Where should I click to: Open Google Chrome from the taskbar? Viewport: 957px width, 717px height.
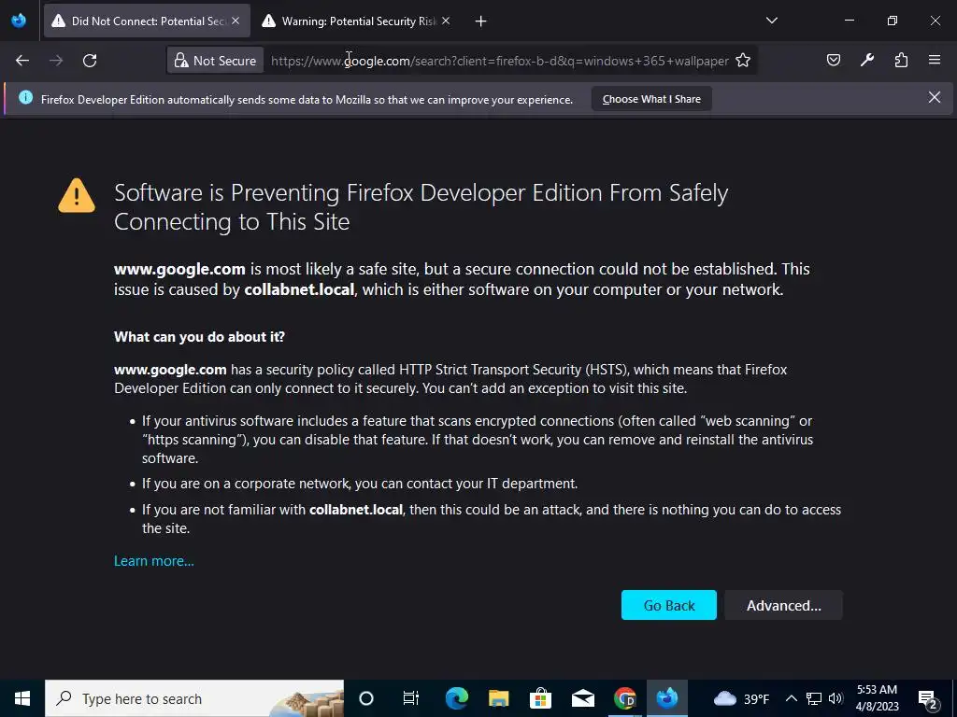click(625, 698)
